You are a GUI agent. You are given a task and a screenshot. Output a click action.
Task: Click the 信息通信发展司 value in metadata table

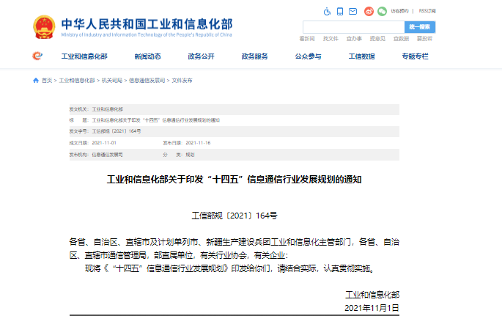[107, 155]
